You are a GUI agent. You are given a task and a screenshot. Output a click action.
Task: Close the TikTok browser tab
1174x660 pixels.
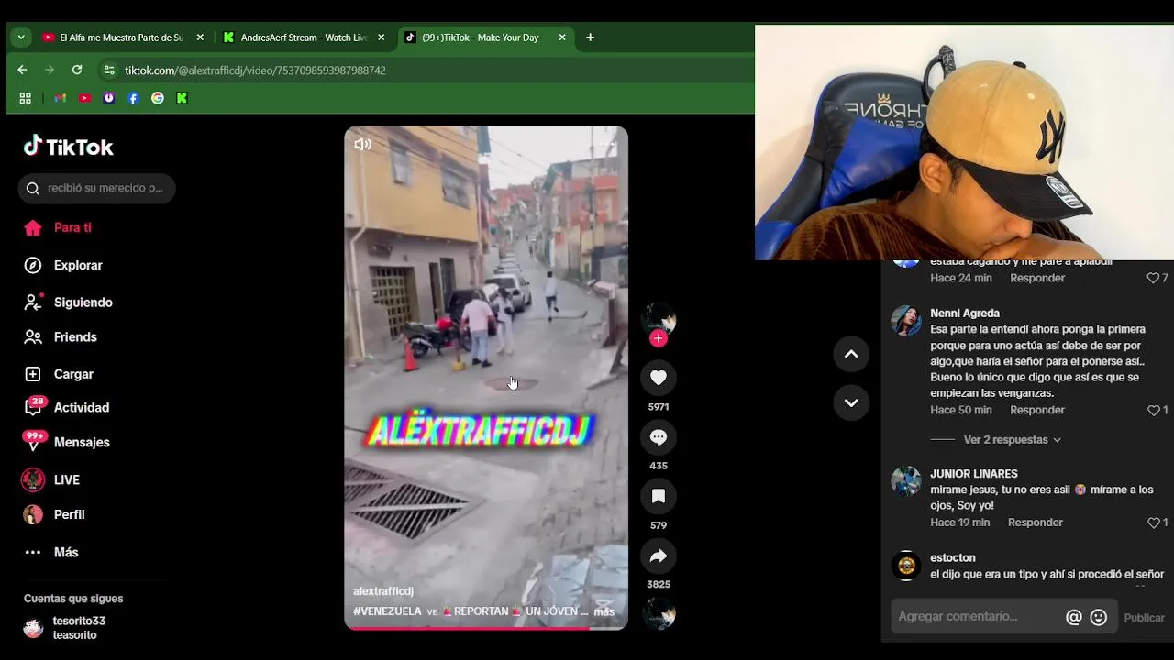562,38
